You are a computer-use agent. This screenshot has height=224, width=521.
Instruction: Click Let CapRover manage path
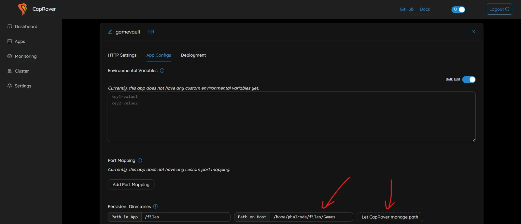click(x=390, y=217)
